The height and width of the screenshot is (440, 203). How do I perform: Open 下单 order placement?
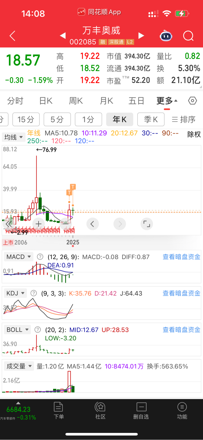pyautogui.click(x=58, y=411)
